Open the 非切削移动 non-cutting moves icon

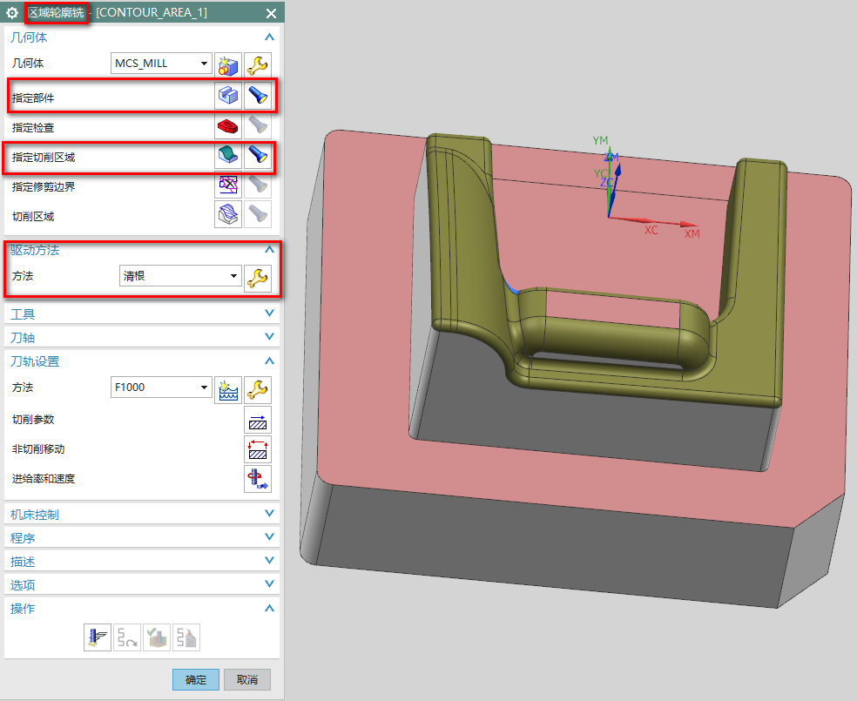point(259,449)
